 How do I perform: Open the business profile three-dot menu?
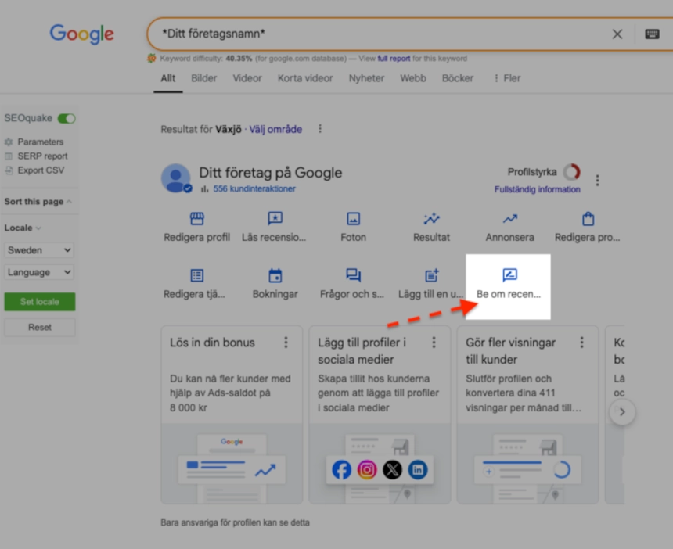(x=597, y=180)
